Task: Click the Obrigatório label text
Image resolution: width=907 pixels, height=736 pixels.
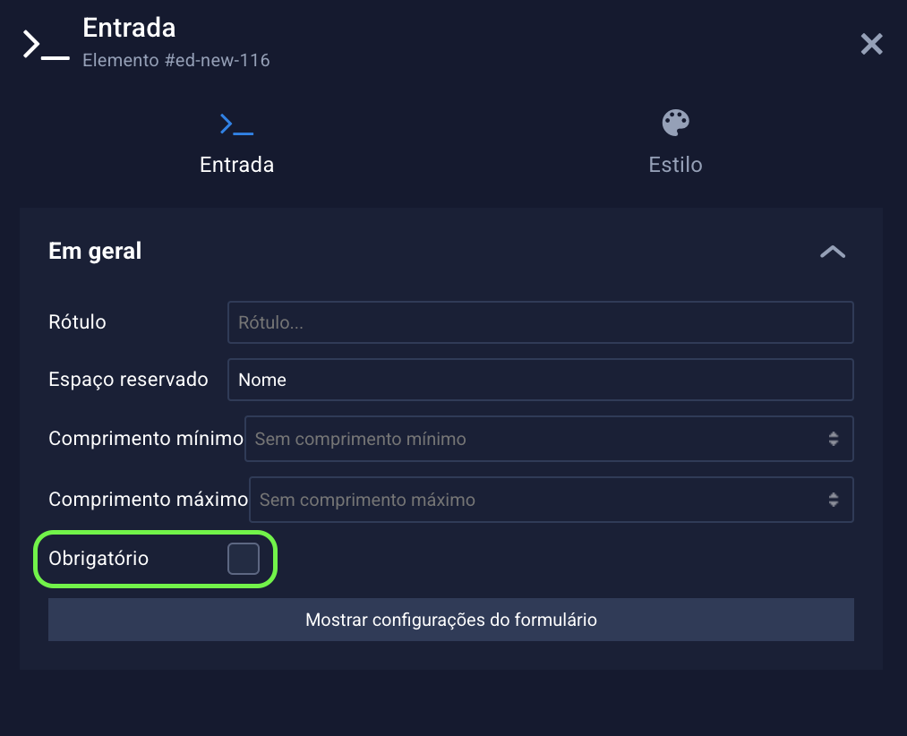Action: tap(98, 559)
